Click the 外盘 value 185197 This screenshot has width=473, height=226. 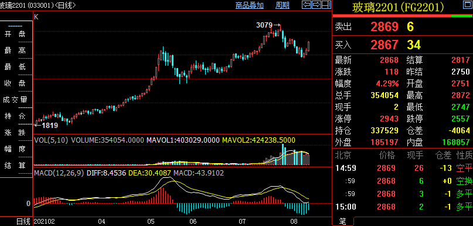384,142
